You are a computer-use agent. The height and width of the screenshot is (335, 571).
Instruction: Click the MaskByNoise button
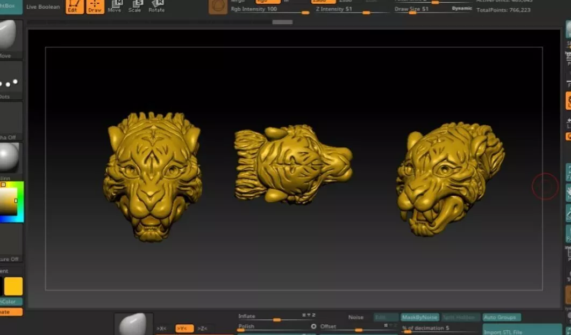click(419, 317)
